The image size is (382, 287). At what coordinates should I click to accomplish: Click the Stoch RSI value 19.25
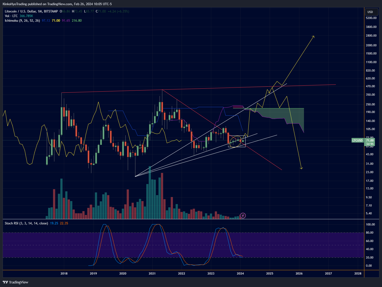pos(54,223)
